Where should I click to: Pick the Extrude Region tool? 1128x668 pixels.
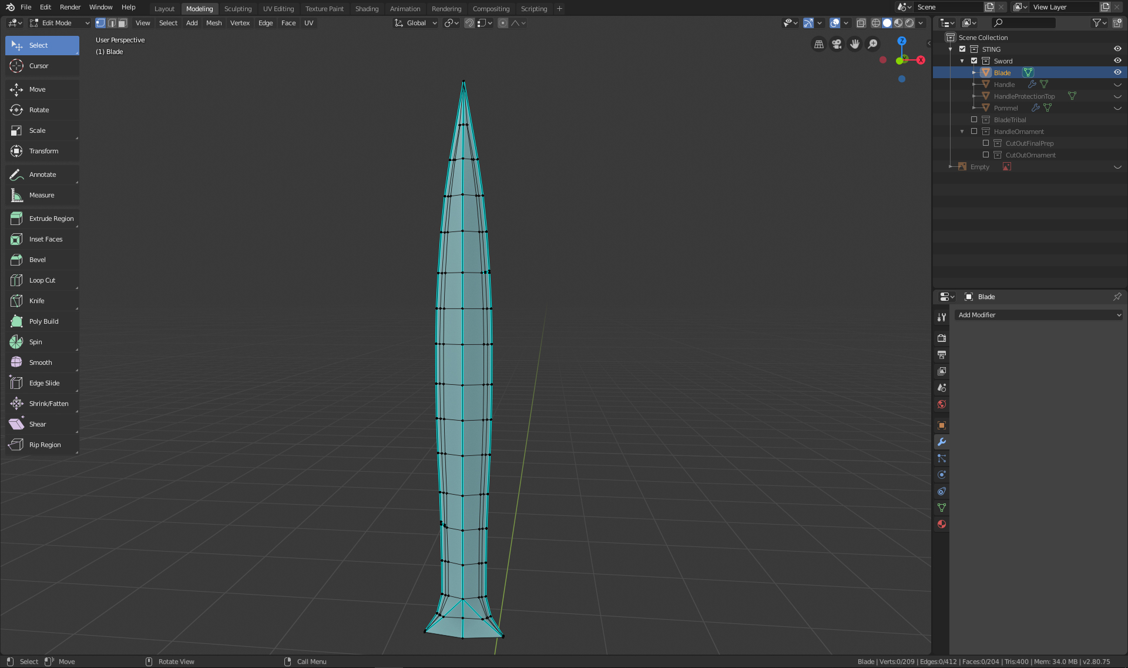pyautogui.click(x=51, y=219)
